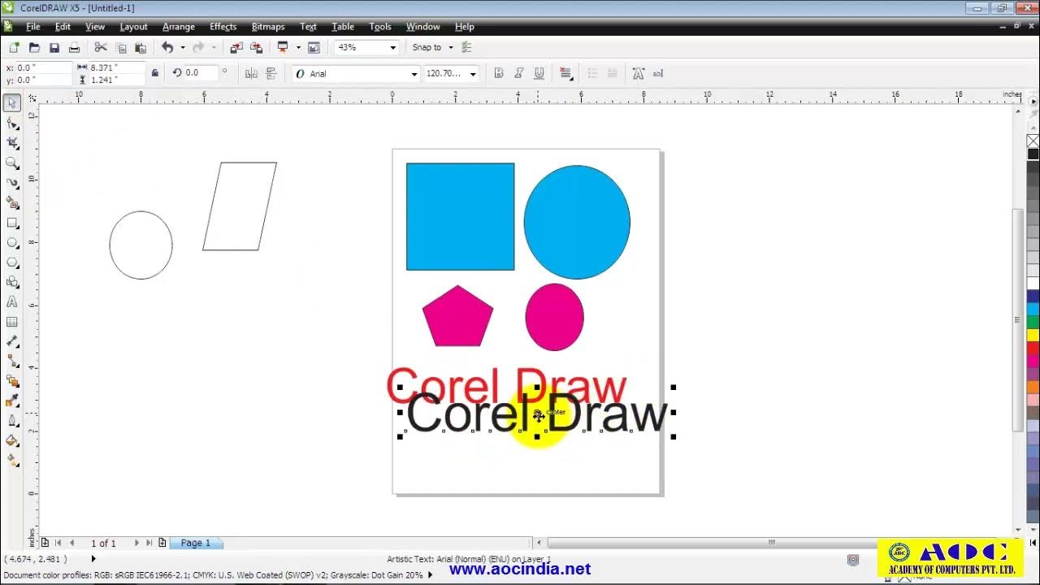Select the Eyedropper tool
Viewport: 1040px width, 585px height.
[x=12, y=401]
